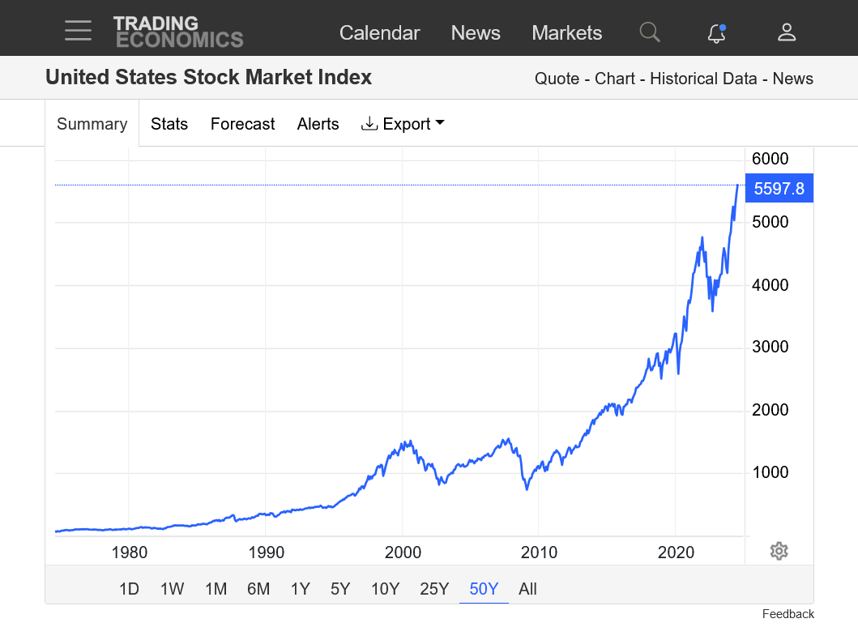Set chart range to 5Y
858x640 pixels.
pos(340,589)
